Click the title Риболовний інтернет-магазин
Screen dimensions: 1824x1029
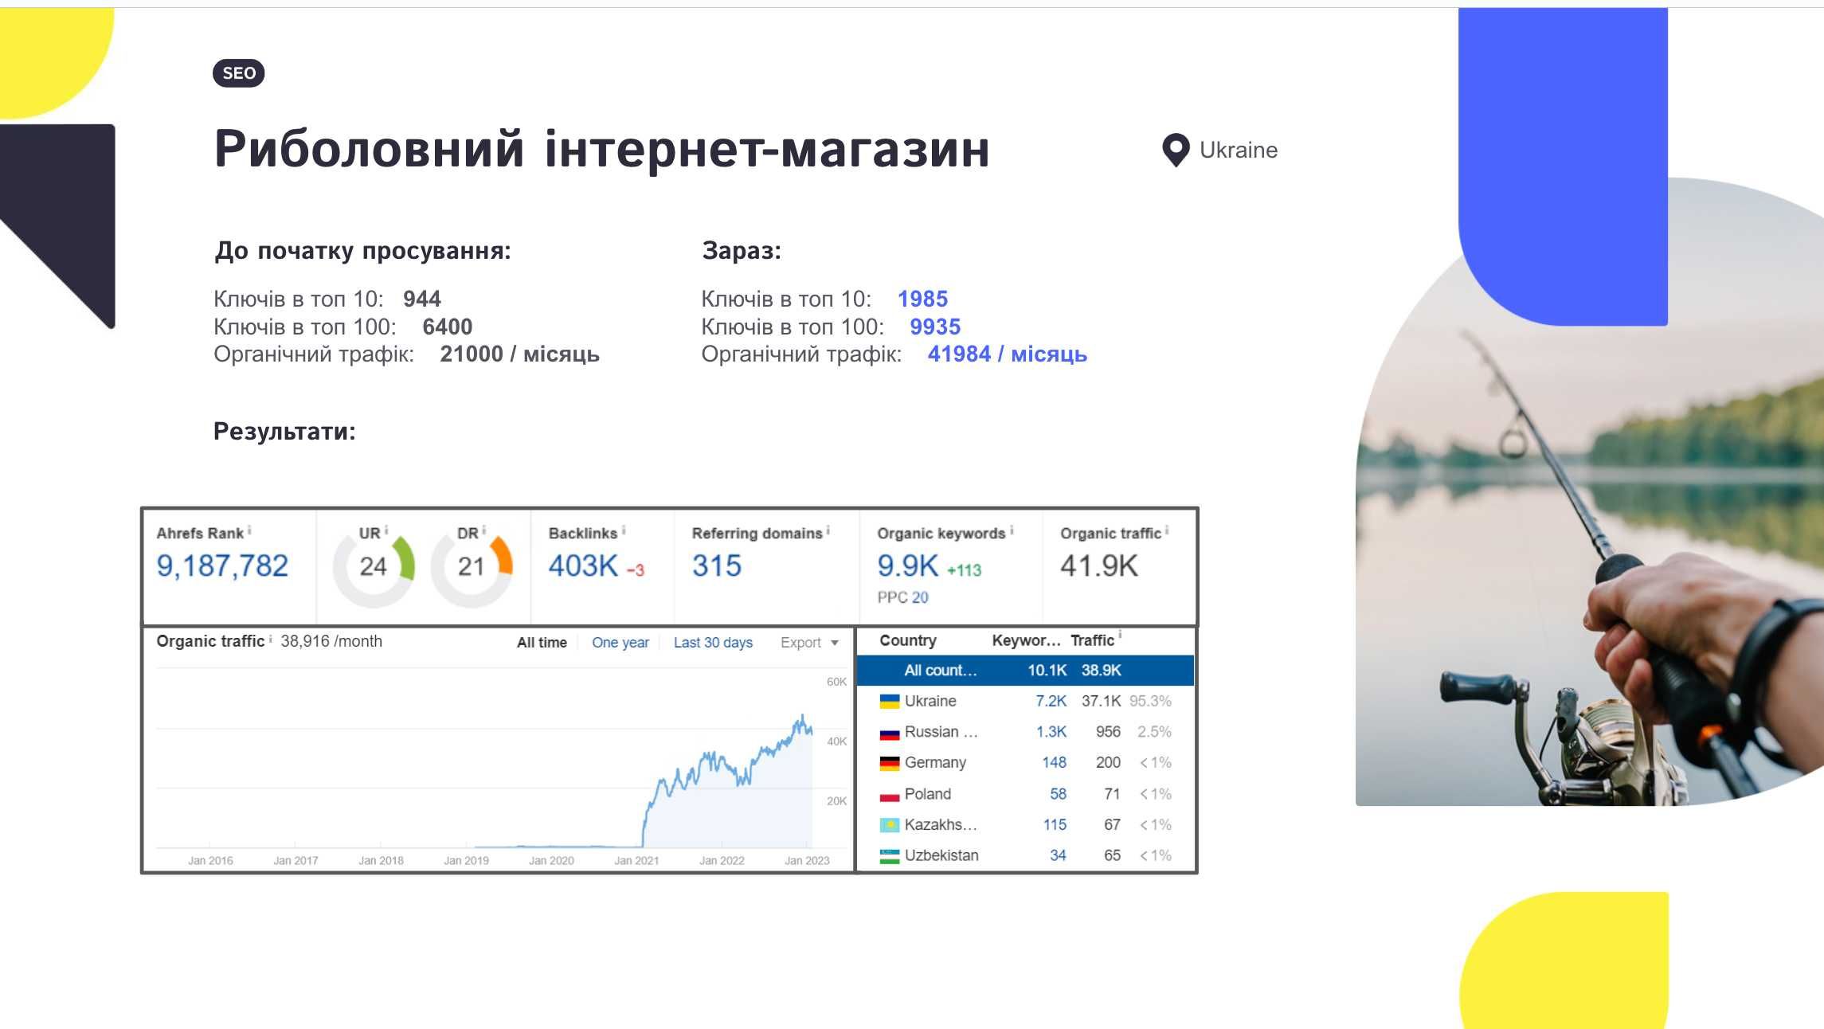tap(601, 149)
